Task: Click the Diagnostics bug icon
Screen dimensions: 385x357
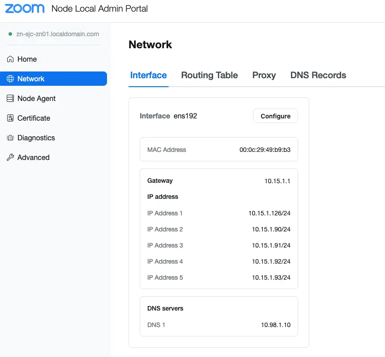Action: [10, 138]
